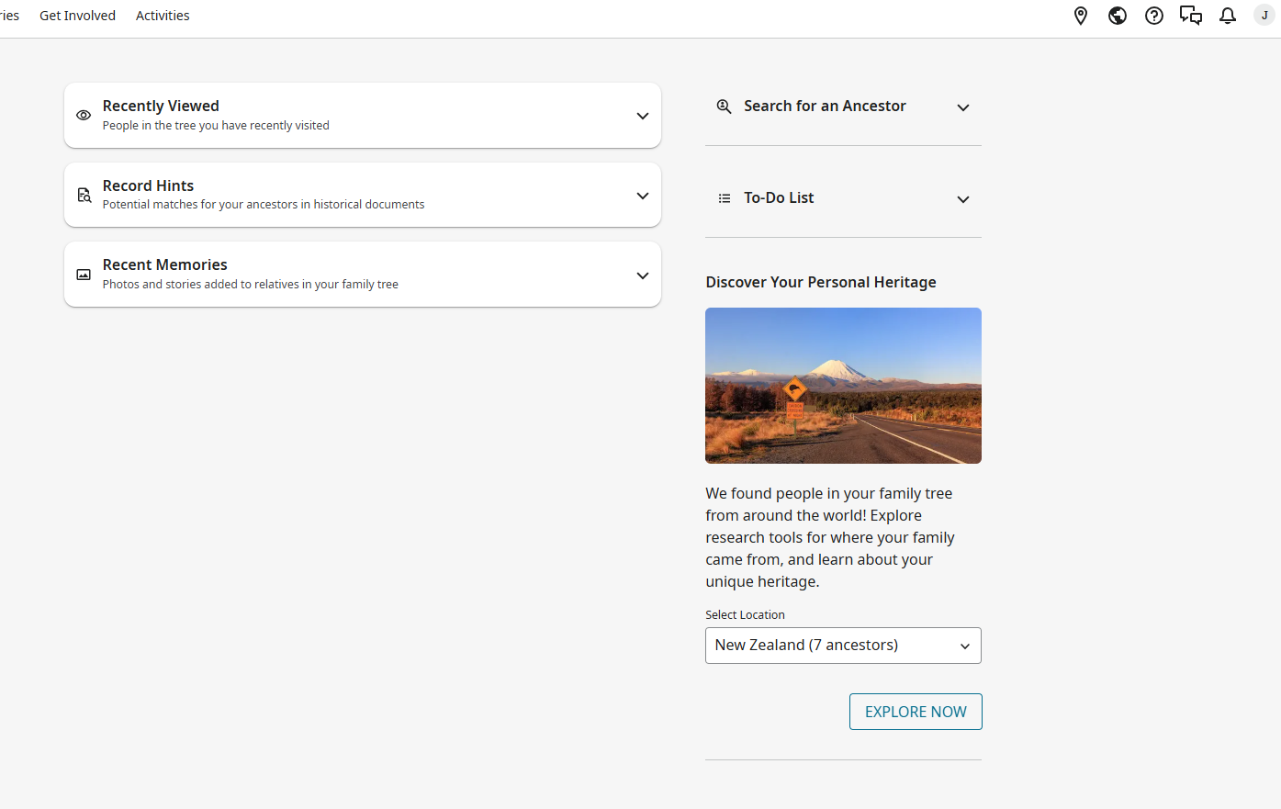Click the To-Do List bullet icon
The width and height of the screenshot is (1281, 809).
pyautogui.click(x=725, y=198)
